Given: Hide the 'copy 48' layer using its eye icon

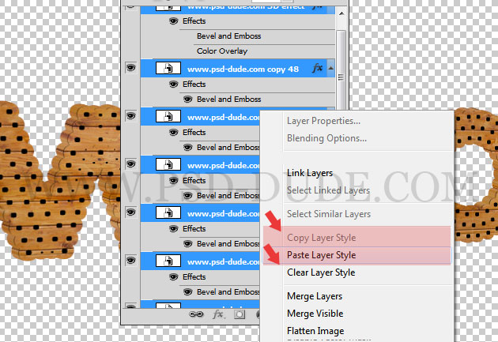Looking at the screenshot, I should coord(131,68).
